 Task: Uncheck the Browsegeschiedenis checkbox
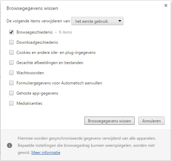(11, 32)
